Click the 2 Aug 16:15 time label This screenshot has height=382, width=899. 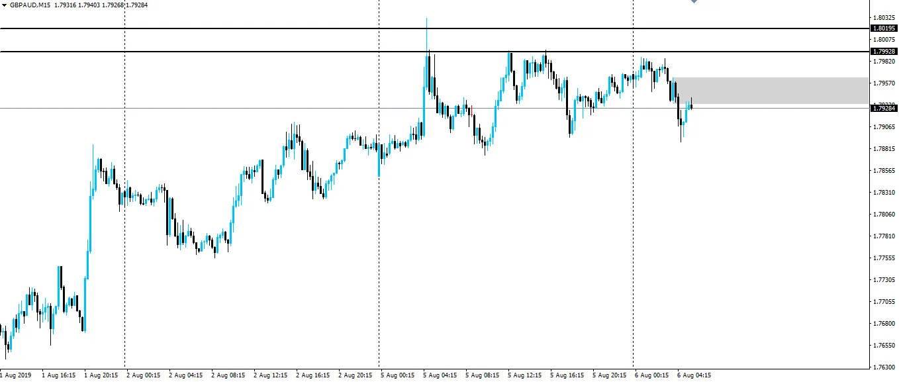click(x=312, y=375)
